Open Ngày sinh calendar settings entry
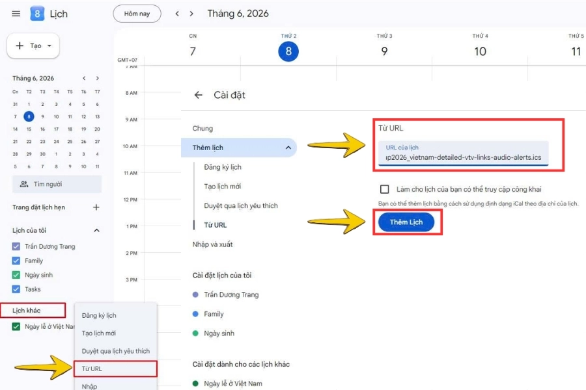 (219, 333)
